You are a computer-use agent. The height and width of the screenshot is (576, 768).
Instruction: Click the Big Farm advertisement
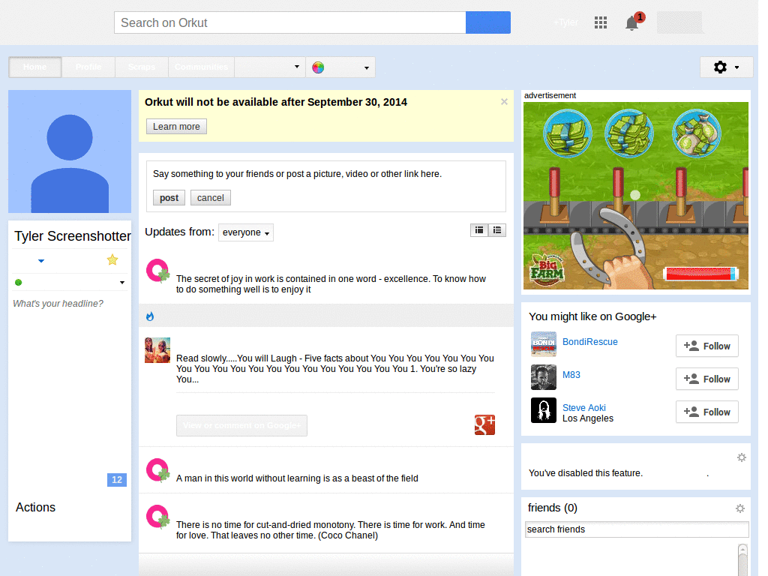coord(636,196)
